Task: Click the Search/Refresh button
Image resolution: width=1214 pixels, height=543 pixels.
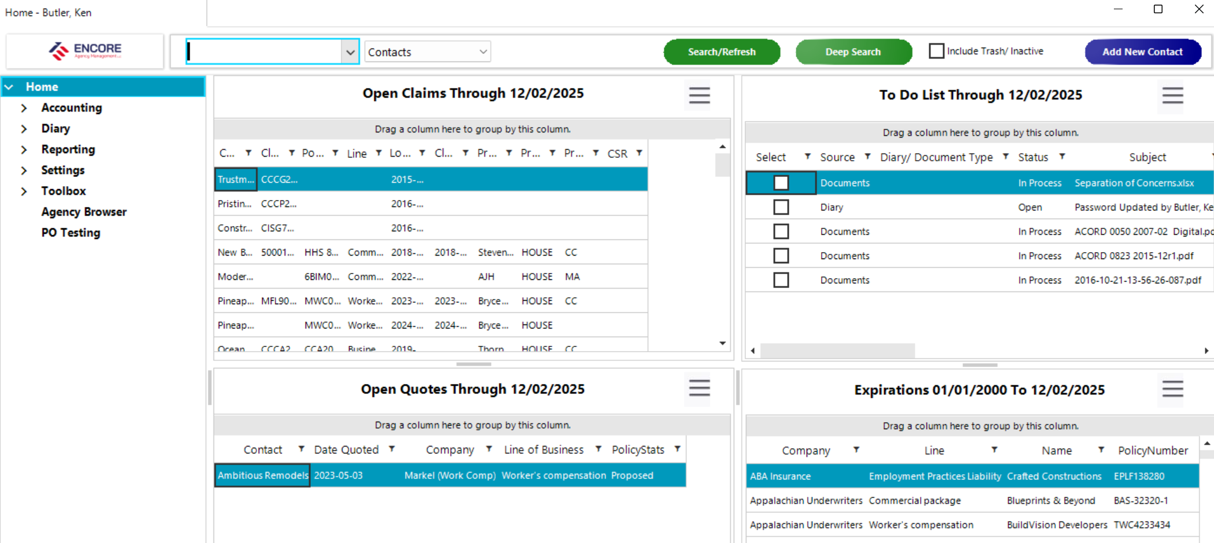Action: coord(721,51)
